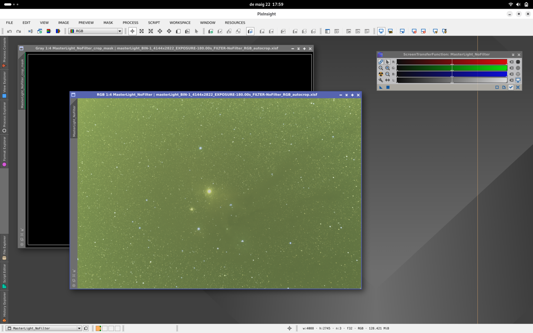Toggle white point readout icon in B row
Image resolution: width=533 pixels, height=333 pixels.
pos(518,74)
